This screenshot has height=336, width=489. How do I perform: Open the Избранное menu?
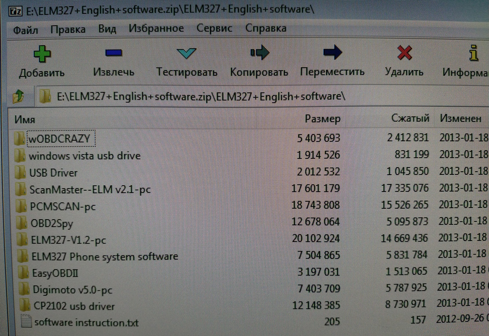pyautogui.click(x=156, y=29)
